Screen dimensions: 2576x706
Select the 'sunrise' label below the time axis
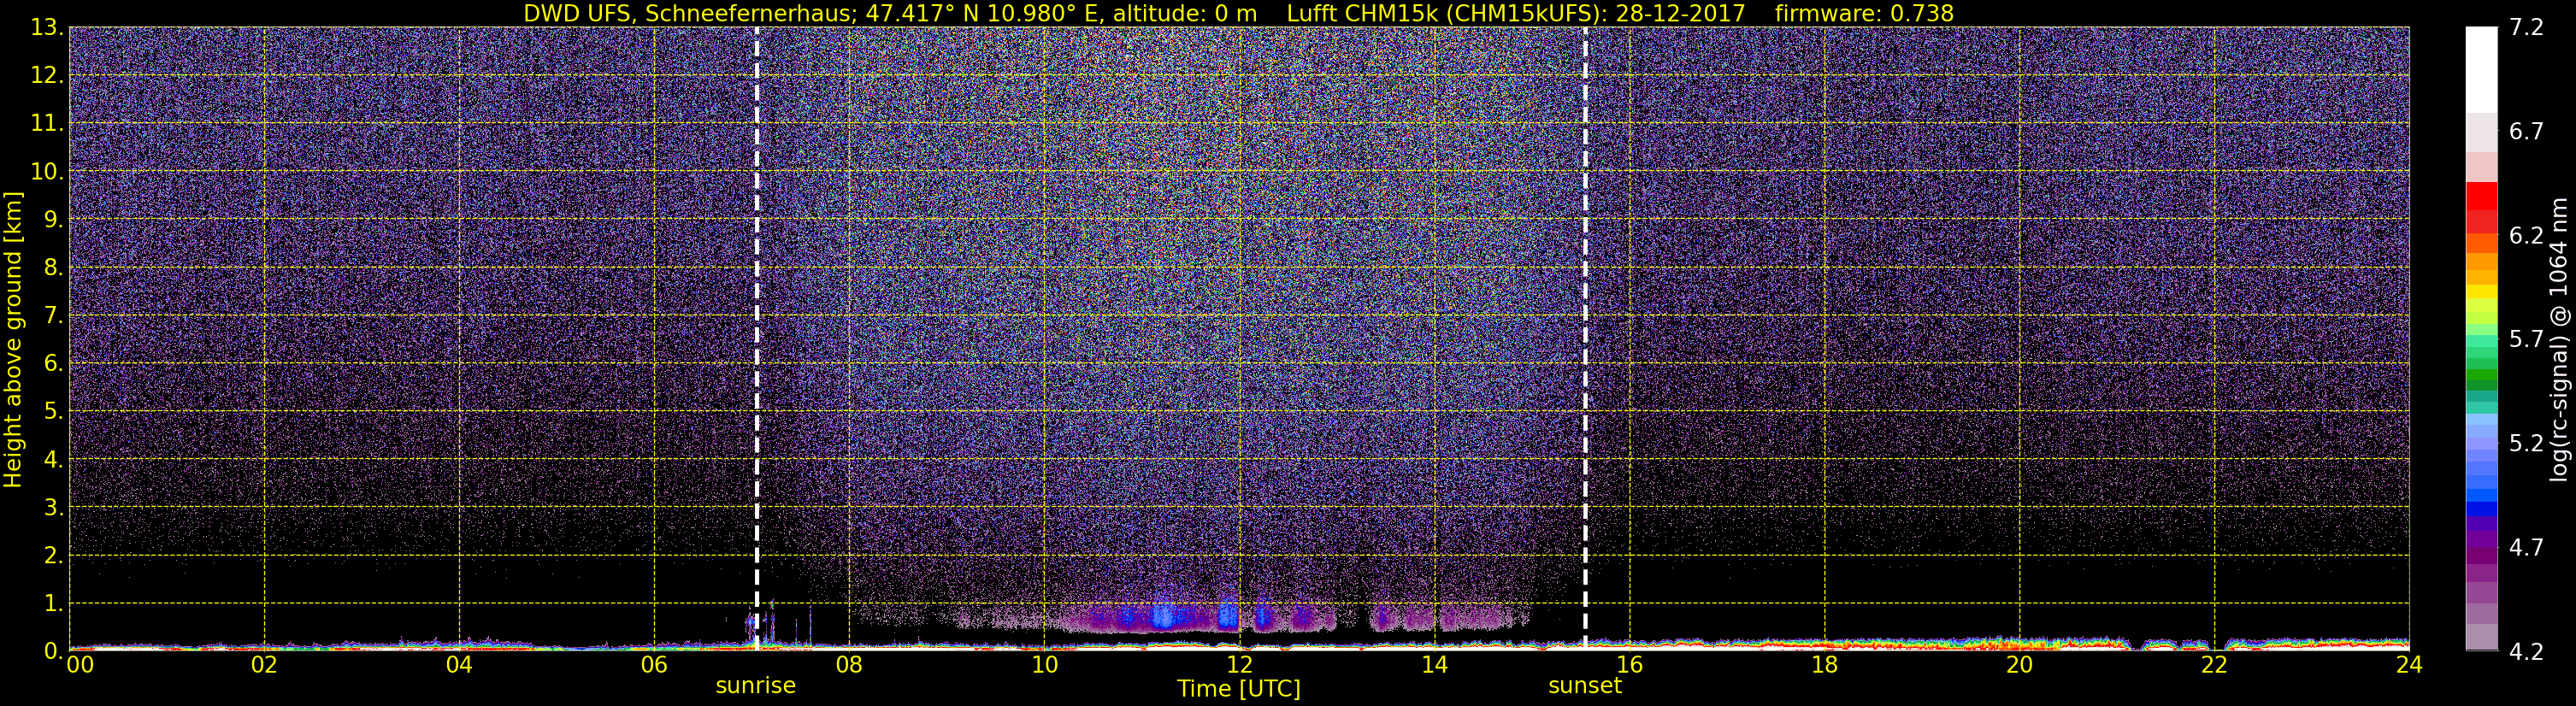(756, 686)
